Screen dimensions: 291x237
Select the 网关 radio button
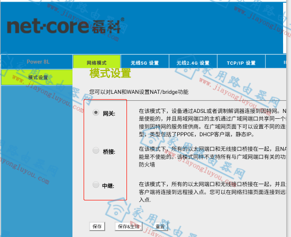[96, 112]
